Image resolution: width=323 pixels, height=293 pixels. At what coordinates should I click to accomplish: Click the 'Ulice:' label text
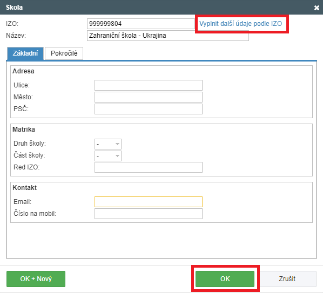(x=22, y=85)
